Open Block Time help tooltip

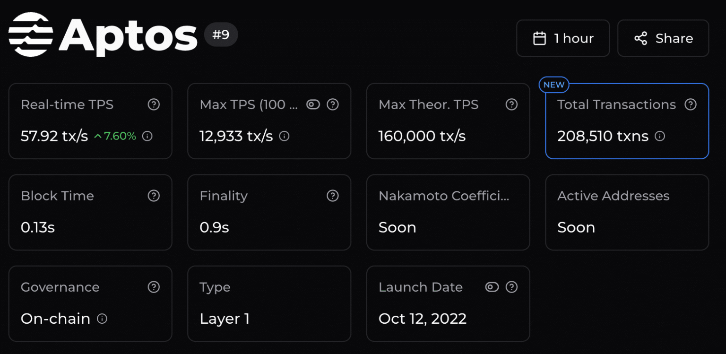click(x=154, y=196)
